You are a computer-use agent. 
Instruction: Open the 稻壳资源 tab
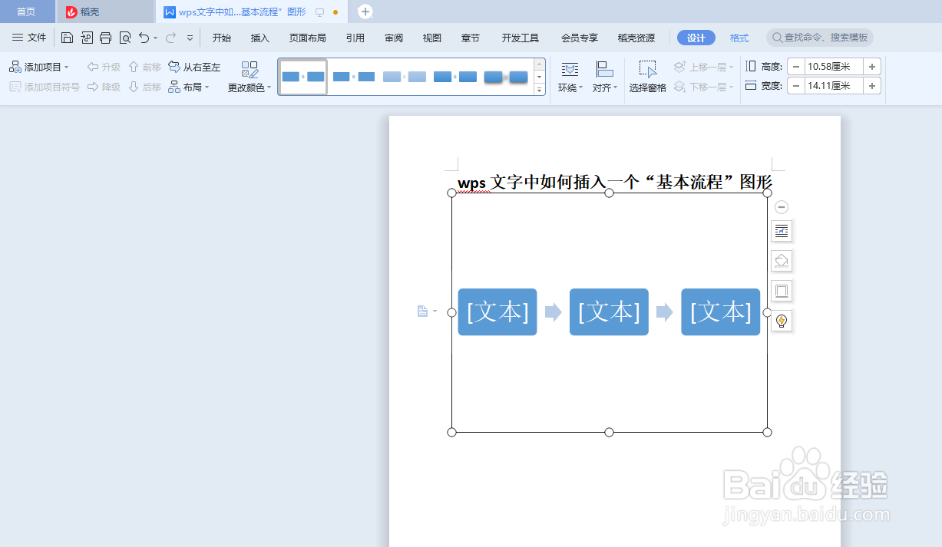636,38
